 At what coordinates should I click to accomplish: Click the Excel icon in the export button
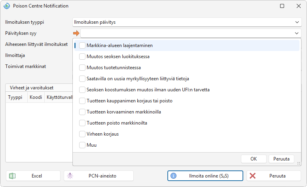(12, 176)
